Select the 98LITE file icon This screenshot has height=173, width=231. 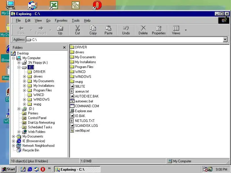click(72, 86)
